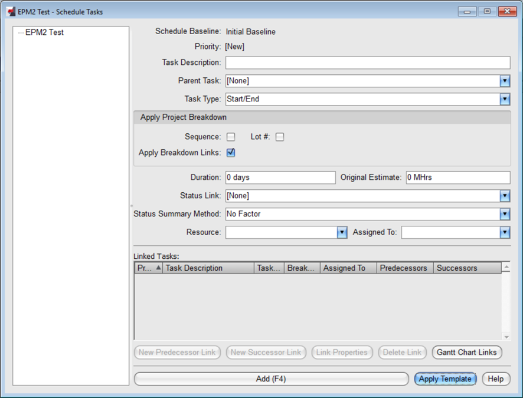Check the Sequence checkbox

[231, 137]
